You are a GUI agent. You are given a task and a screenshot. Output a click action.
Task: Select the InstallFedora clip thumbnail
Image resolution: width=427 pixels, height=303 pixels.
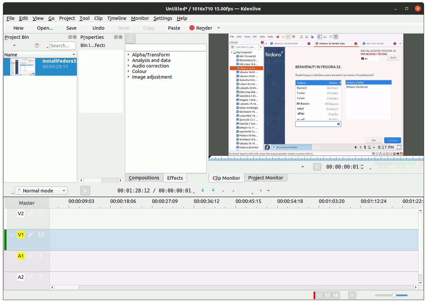point(23,67)
